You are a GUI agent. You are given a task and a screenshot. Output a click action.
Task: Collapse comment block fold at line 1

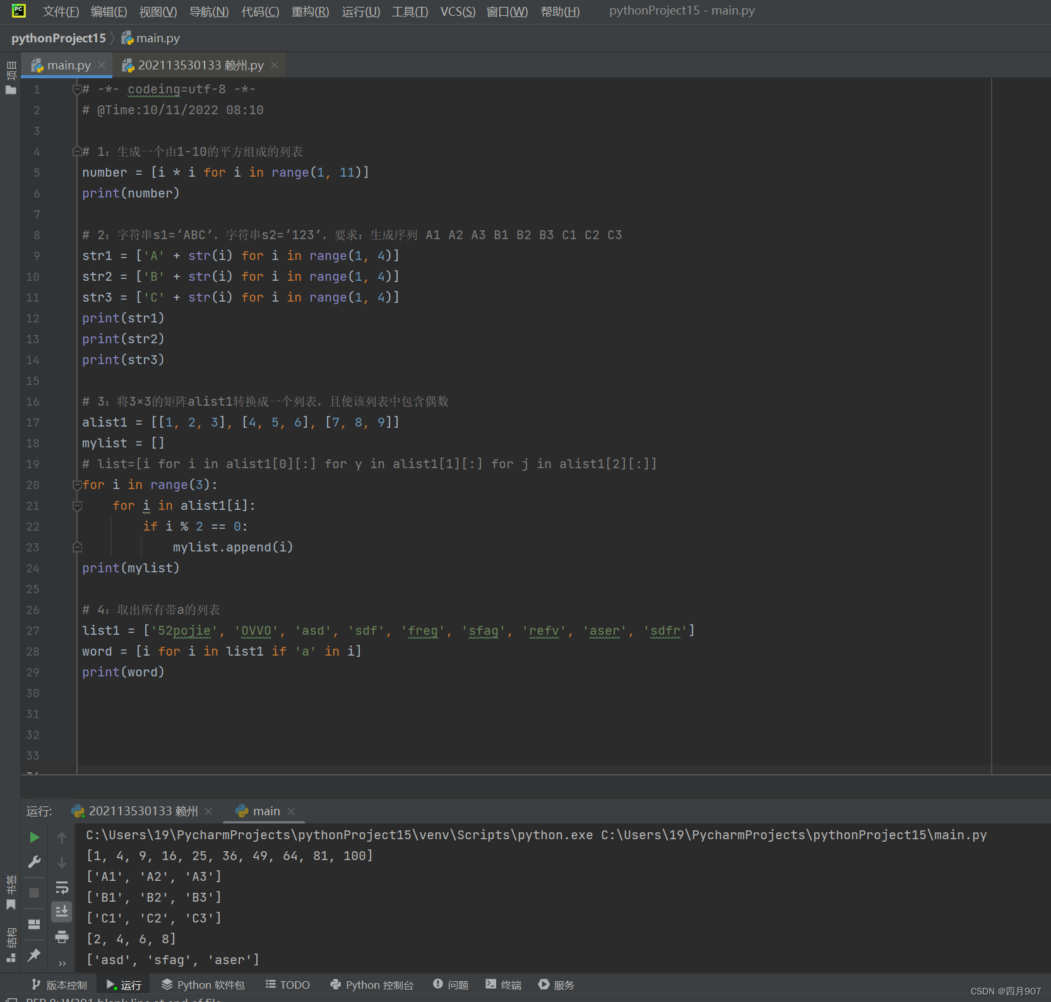click(x=77, y=89)
